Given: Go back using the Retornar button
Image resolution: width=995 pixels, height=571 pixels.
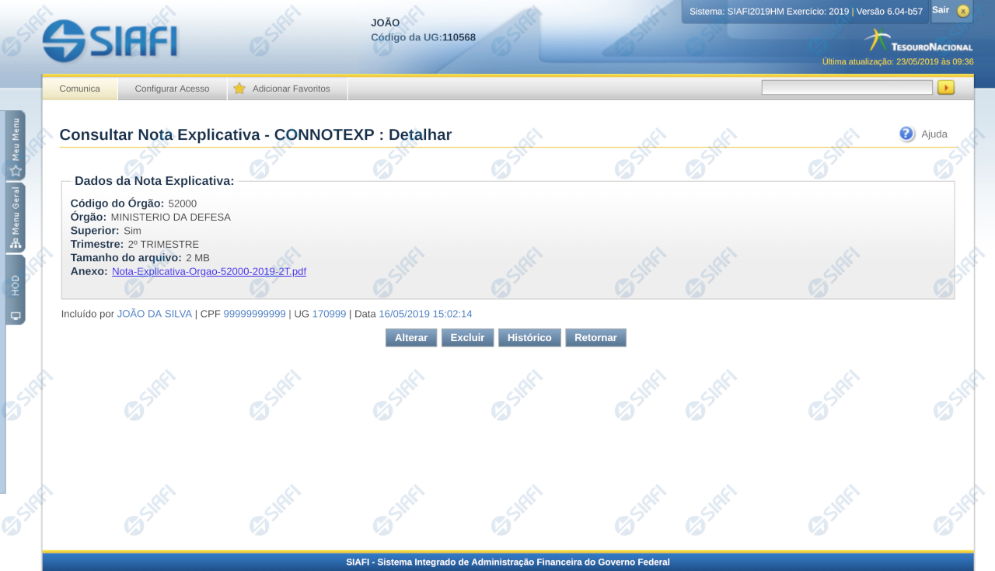Looking at the screenshot, I should coord(595,338).
